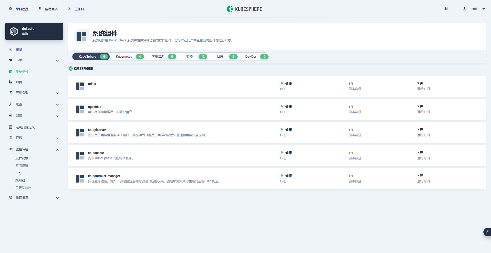Click the minio component icon
This screenshot has width=491, height=253.
point(80,86)
